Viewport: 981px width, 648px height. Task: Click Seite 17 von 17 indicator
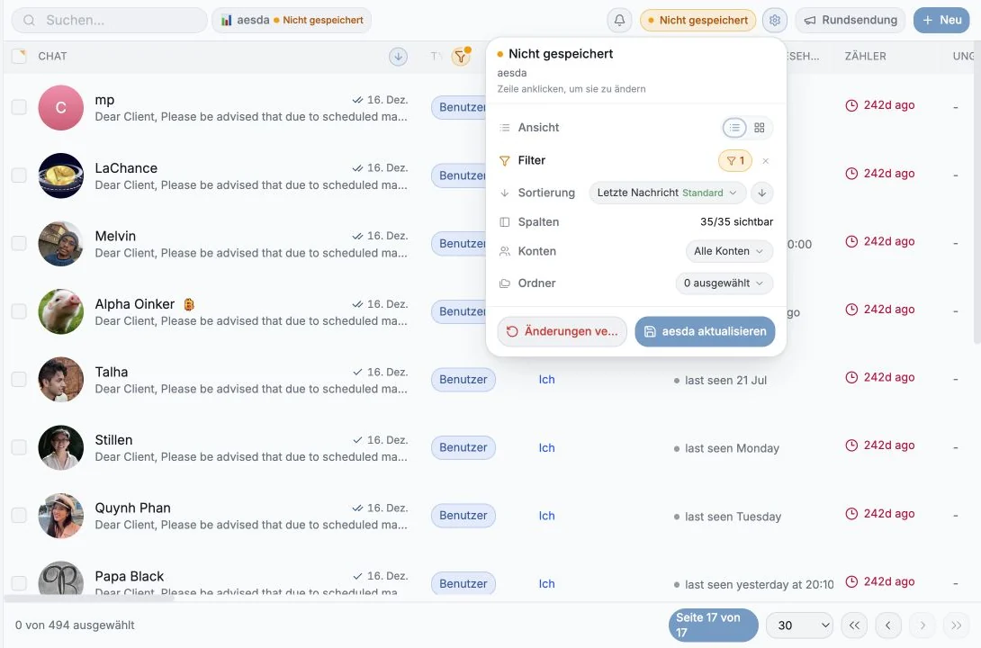[x=713, y=625]
